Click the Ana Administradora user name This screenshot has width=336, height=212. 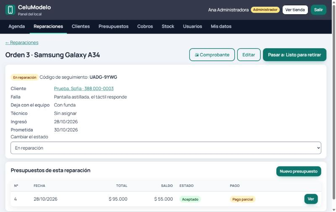[228, 10]
